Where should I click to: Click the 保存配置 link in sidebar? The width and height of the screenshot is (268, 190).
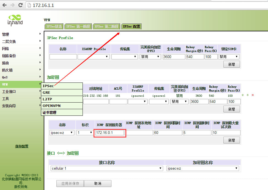(22, 146)
